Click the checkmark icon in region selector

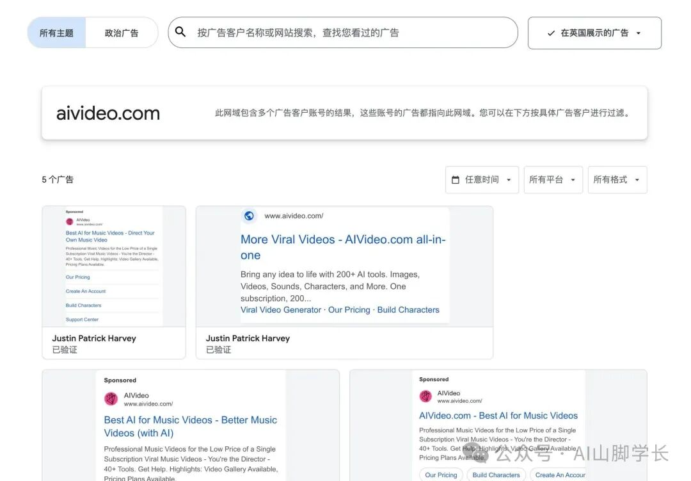coord(551,33)
